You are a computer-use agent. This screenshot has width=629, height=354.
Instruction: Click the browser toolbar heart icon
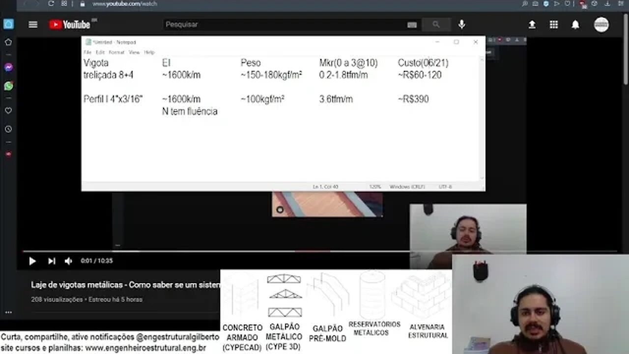click(x=567, y=3)
